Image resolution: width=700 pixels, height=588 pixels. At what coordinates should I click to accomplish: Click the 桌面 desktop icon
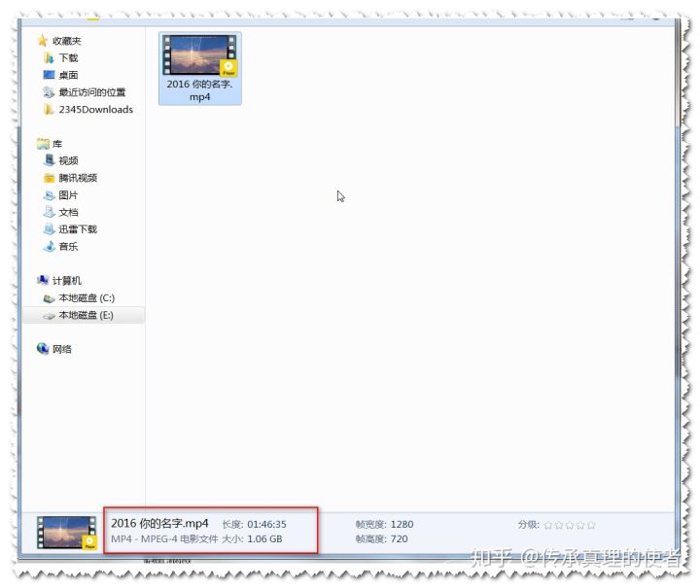[49, 75]
